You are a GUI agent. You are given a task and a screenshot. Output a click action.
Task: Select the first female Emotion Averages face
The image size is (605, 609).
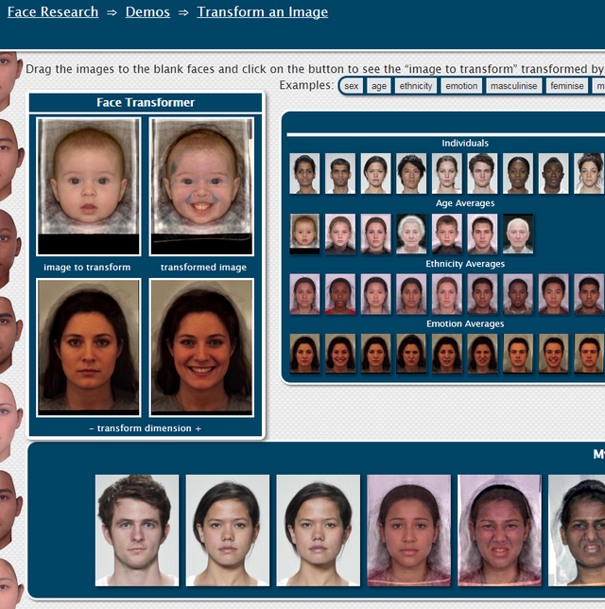click(x=304, y=354)
